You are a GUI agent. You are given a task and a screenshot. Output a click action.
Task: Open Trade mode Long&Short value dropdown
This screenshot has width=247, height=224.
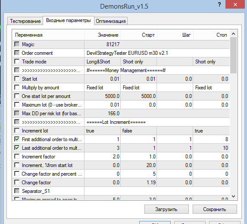point(103,62)
